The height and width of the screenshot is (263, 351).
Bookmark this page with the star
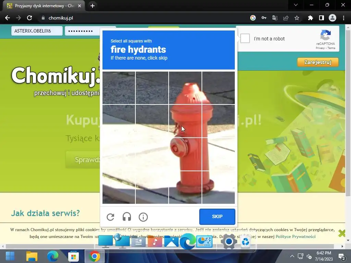pyautogui.click(x=297, y=18)
